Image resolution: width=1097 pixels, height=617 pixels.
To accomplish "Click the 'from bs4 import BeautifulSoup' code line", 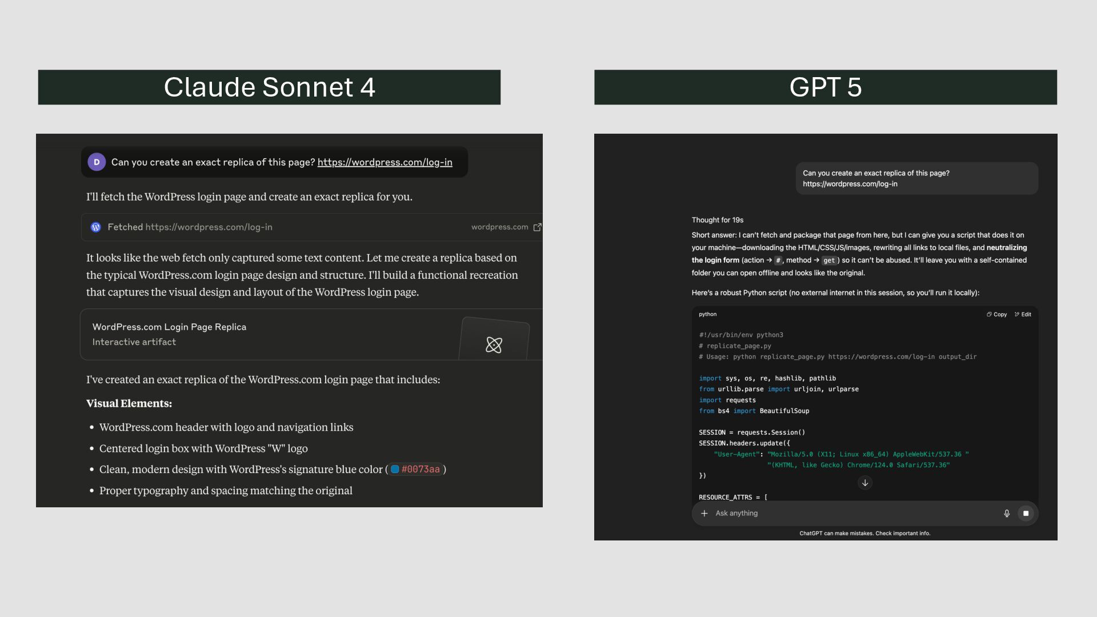I will point(754,411).
